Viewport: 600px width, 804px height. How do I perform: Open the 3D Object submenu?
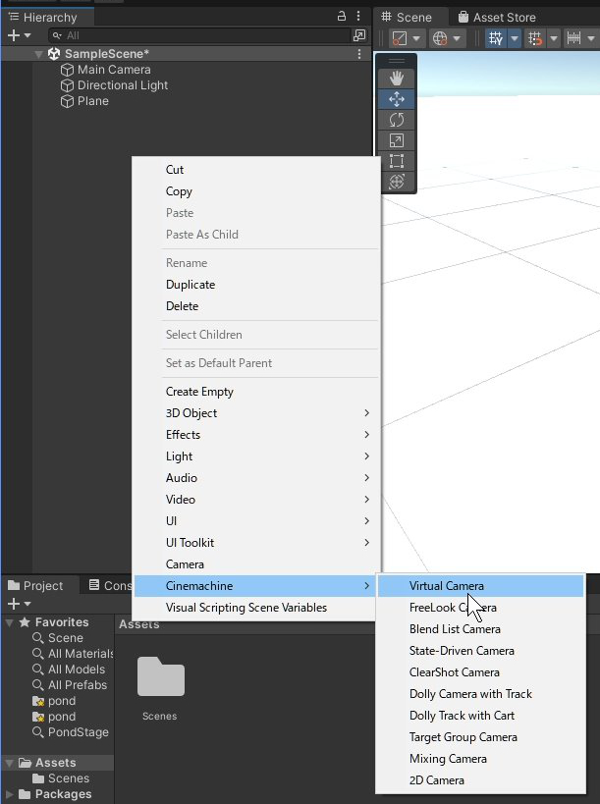pos(256,413)
